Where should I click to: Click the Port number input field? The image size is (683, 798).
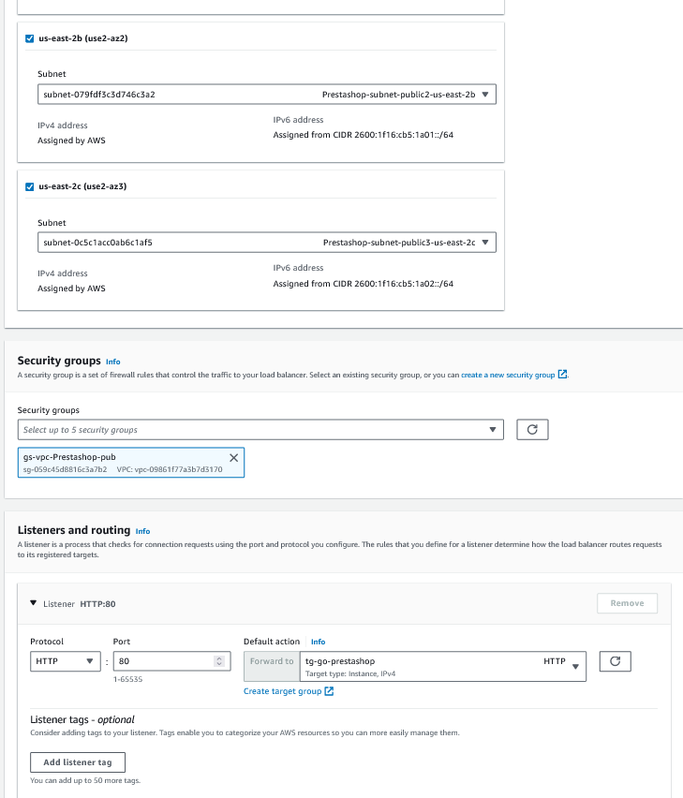[x=163, y=661]
